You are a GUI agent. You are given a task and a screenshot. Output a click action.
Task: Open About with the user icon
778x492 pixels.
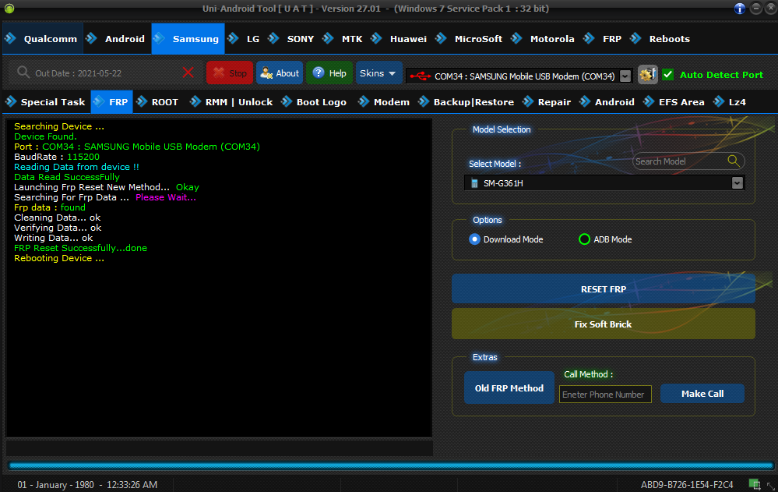point(280,73)
